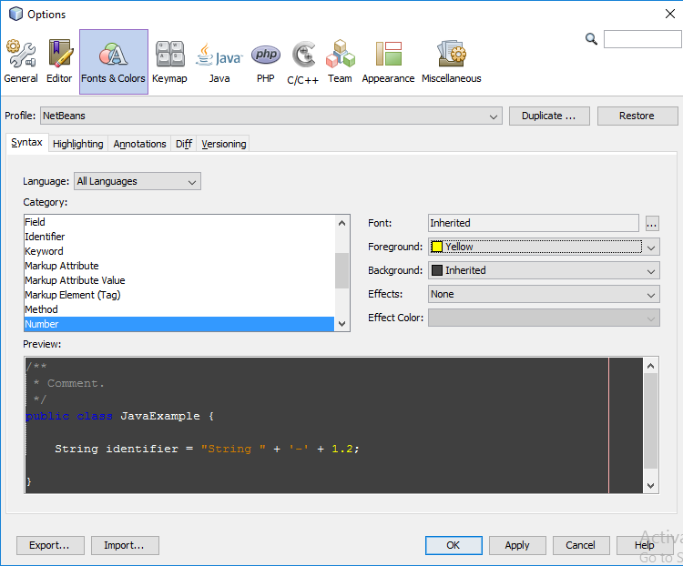
Task: Select Markup Attribute Value category
Action: click(179, 280)
